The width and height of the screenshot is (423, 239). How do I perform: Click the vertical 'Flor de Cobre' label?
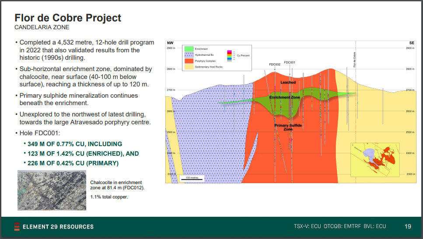[x=355, y=60]
